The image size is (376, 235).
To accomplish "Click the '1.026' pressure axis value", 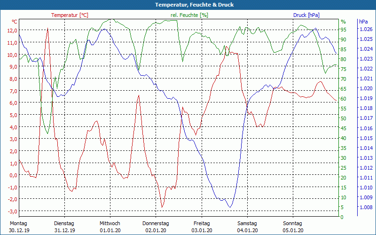I will click(x=366, y=29).
